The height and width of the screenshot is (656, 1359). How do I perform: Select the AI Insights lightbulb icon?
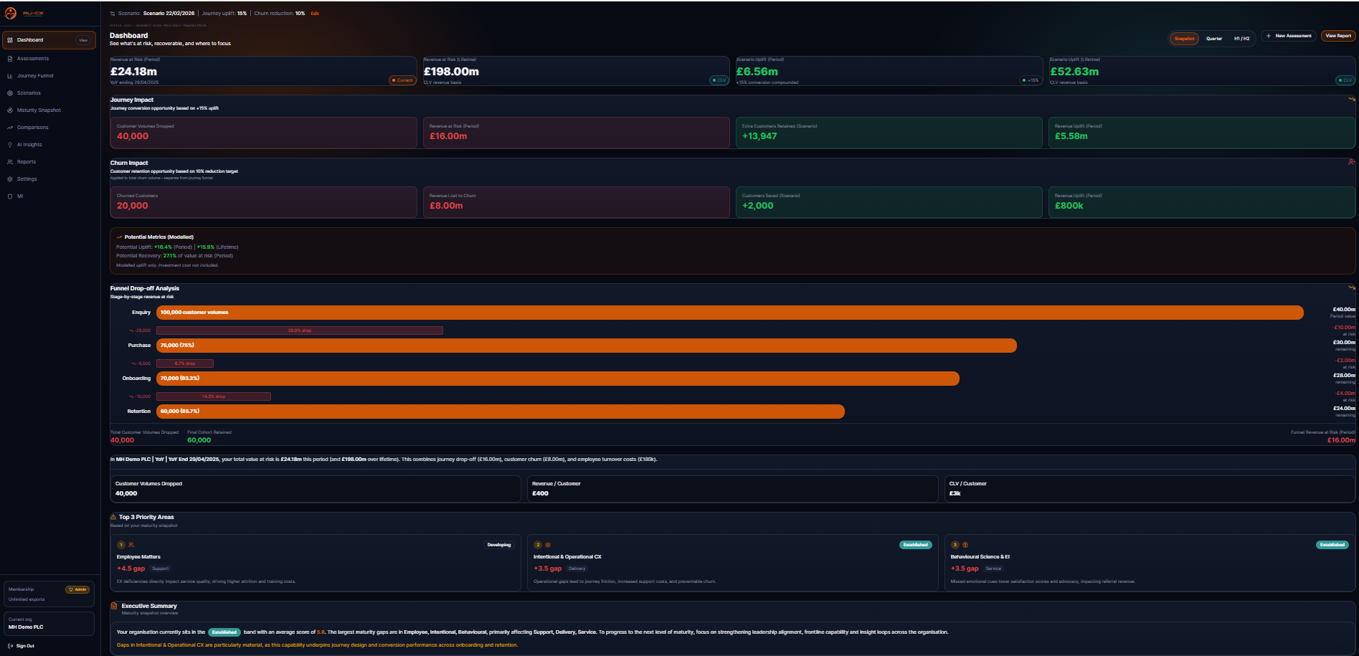coord(9,144)
